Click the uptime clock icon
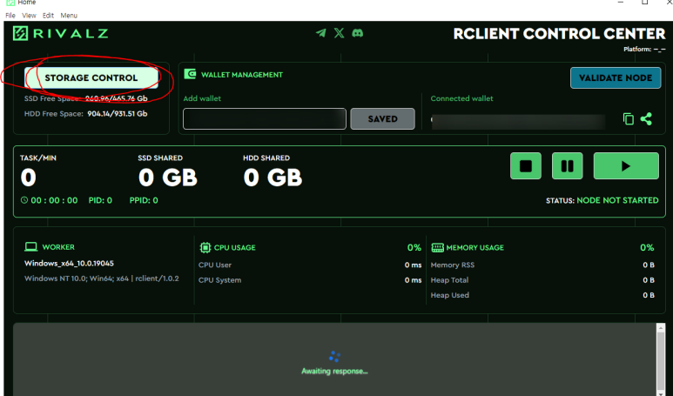This screenshot has width=673, height=396. point(24,200)
